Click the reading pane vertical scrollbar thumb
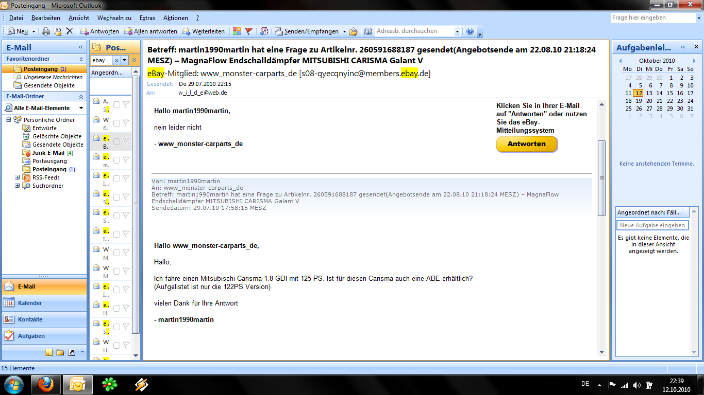 (x=601, y=178)
